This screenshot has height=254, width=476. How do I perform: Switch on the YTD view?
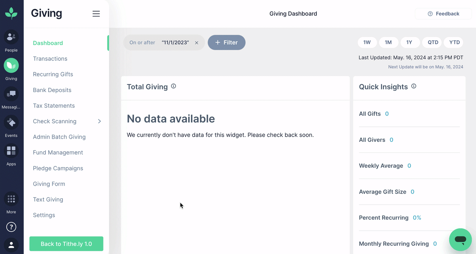click(453, 42)
